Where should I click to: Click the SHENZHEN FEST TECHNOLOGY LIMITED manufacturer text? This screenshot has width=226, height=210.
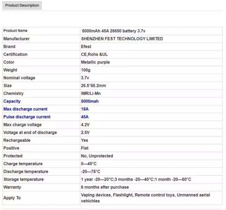122,39
